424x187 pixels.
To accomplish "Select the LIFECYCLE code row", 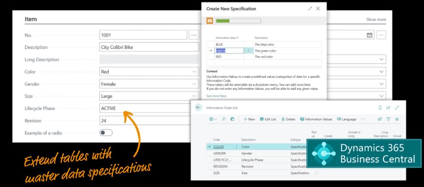I will pos(223,160).
